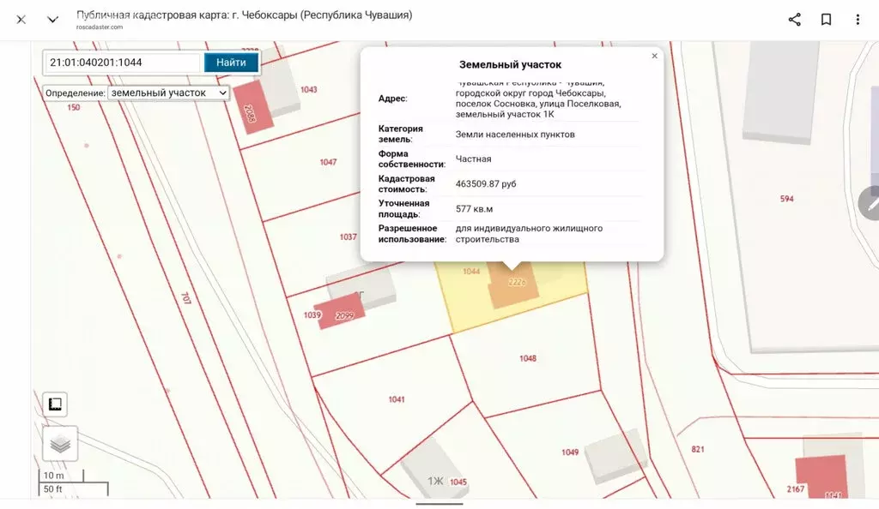Close the Земельный участок info card
Screen dimensions: 879x509
(654, 55)
